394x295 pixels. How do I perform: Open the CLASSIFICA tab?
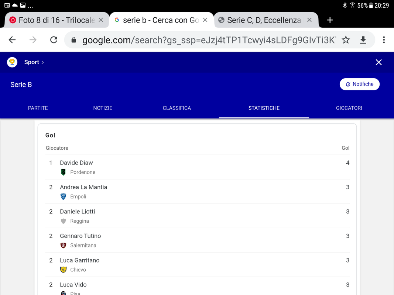click(177, 108)
